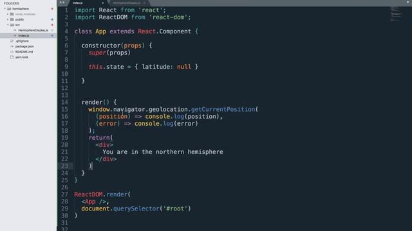Select the src folder name

17,25
